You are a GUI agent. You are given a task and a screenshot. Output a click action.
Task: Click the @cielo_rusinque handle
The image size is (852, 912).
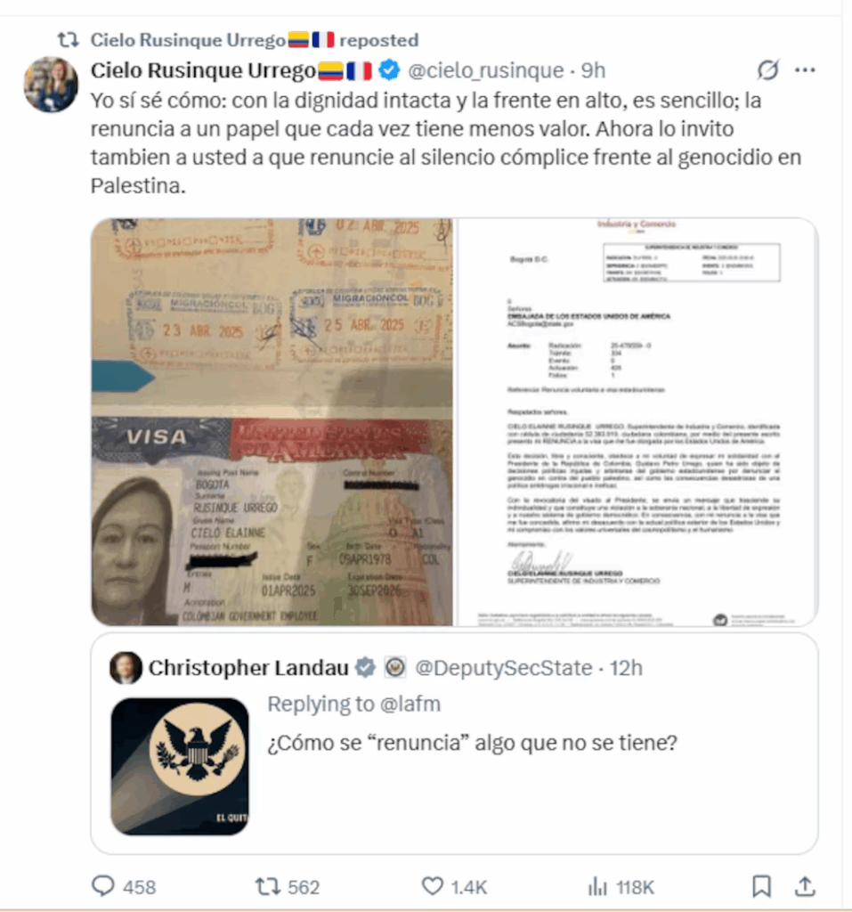point(485,70)
